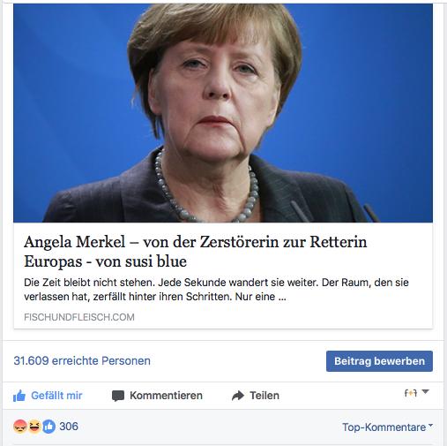Click the thumbs-up Gefällt mir icon
Screen dimensions: 447x446
(19, 396)
